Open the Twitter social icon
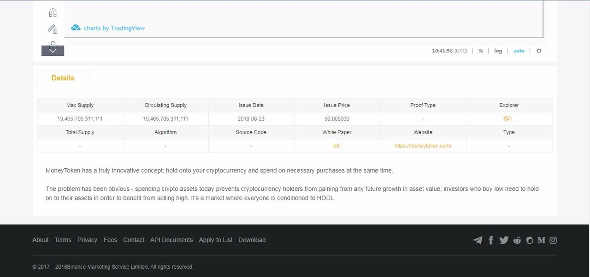 pos(504,240)
